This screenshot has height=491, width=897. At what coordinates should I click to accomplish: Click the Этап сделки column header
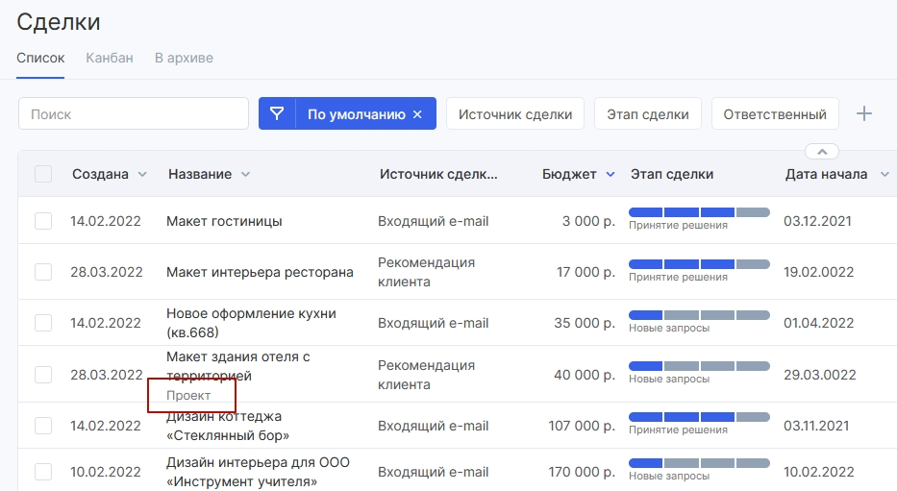click(672, 174)
